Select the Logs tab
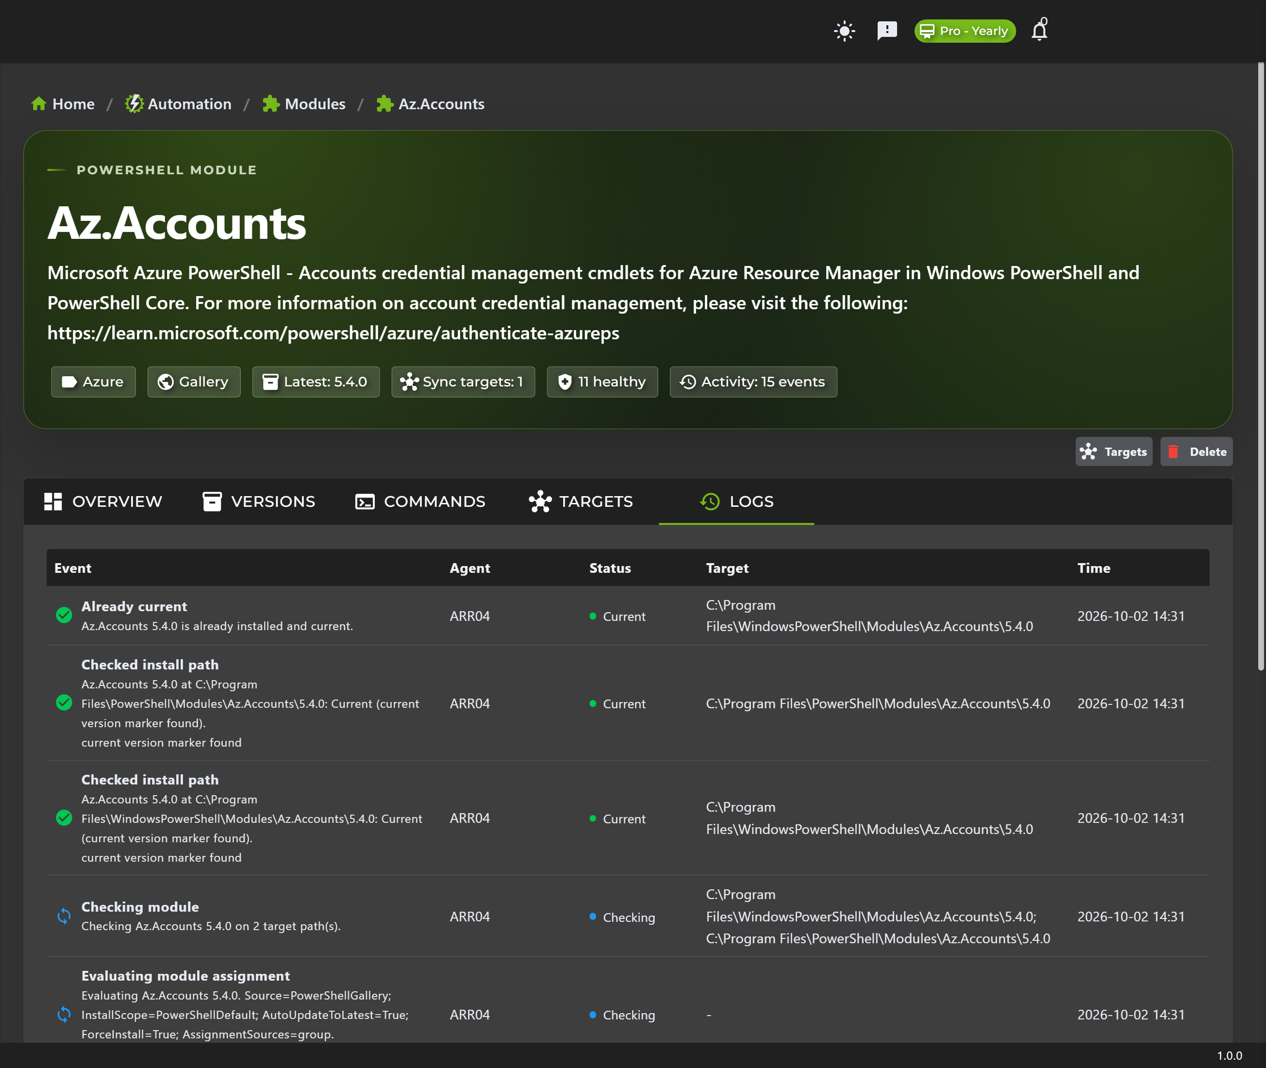The height and width of the screenshot is (1068, 1266). point(736,501)
